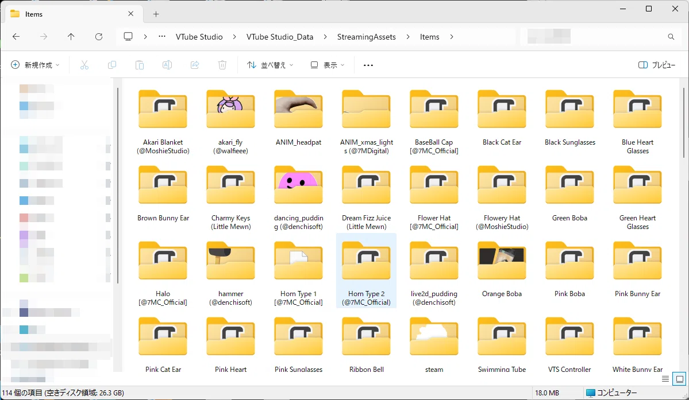Show hidden breadcrumb path ellipsis
The width and height of the screenshot is (689, 400).
162,37
